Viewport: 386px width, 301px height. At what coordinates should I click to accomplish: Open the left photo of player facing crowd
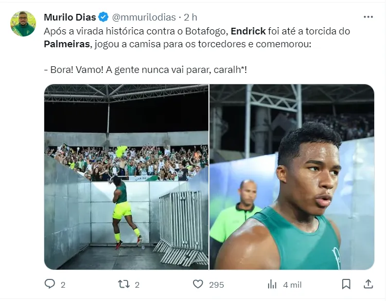point(126,177)
